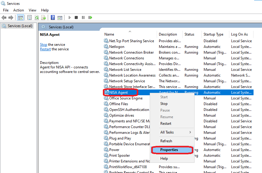The width and height of the screenshot is (262, 173).
Task: Click the Restart Service toolbar icon
Action: [x=90, y=18]
